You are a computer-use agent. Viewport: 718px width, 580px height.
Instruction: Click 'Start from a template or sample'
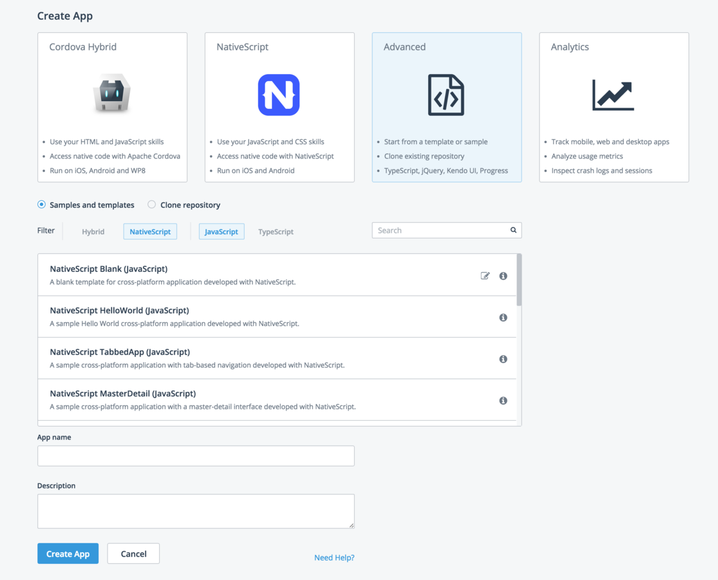pos(436,142)
